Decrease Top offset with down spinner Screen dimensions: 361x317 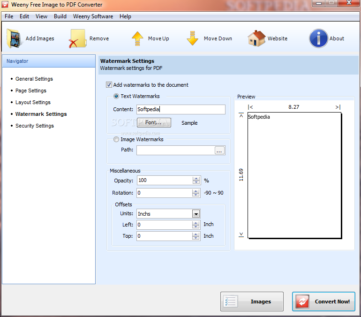[x=196, y=238]
